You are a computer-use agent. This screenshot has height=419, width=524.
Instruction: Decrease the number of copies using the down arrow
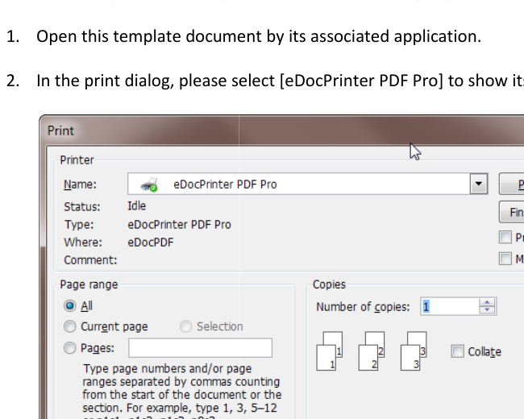(487, 310)
